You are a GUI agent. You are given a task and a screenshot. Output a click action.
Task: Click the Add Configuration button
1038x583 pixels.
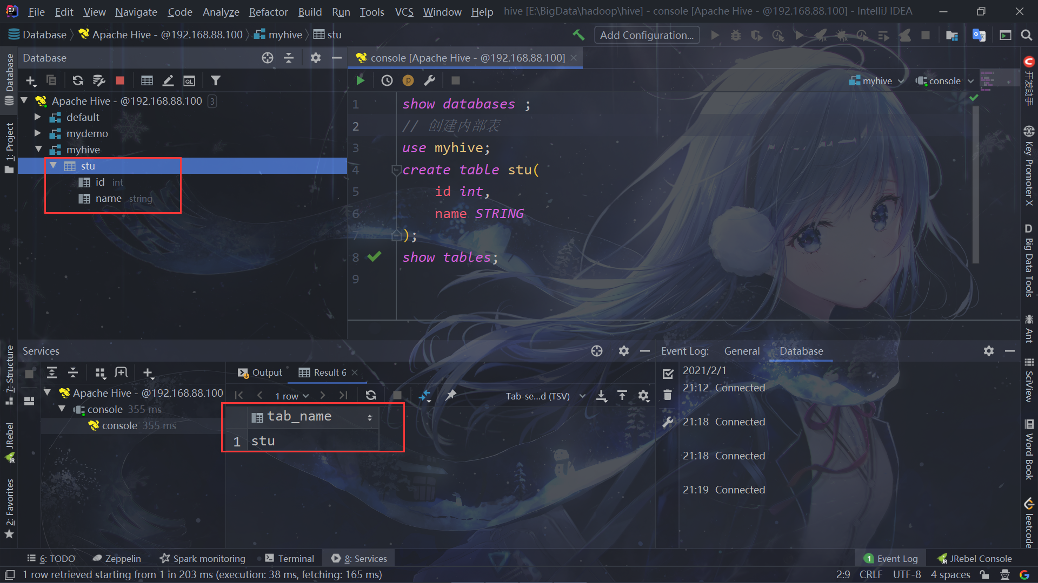(647, 35)
